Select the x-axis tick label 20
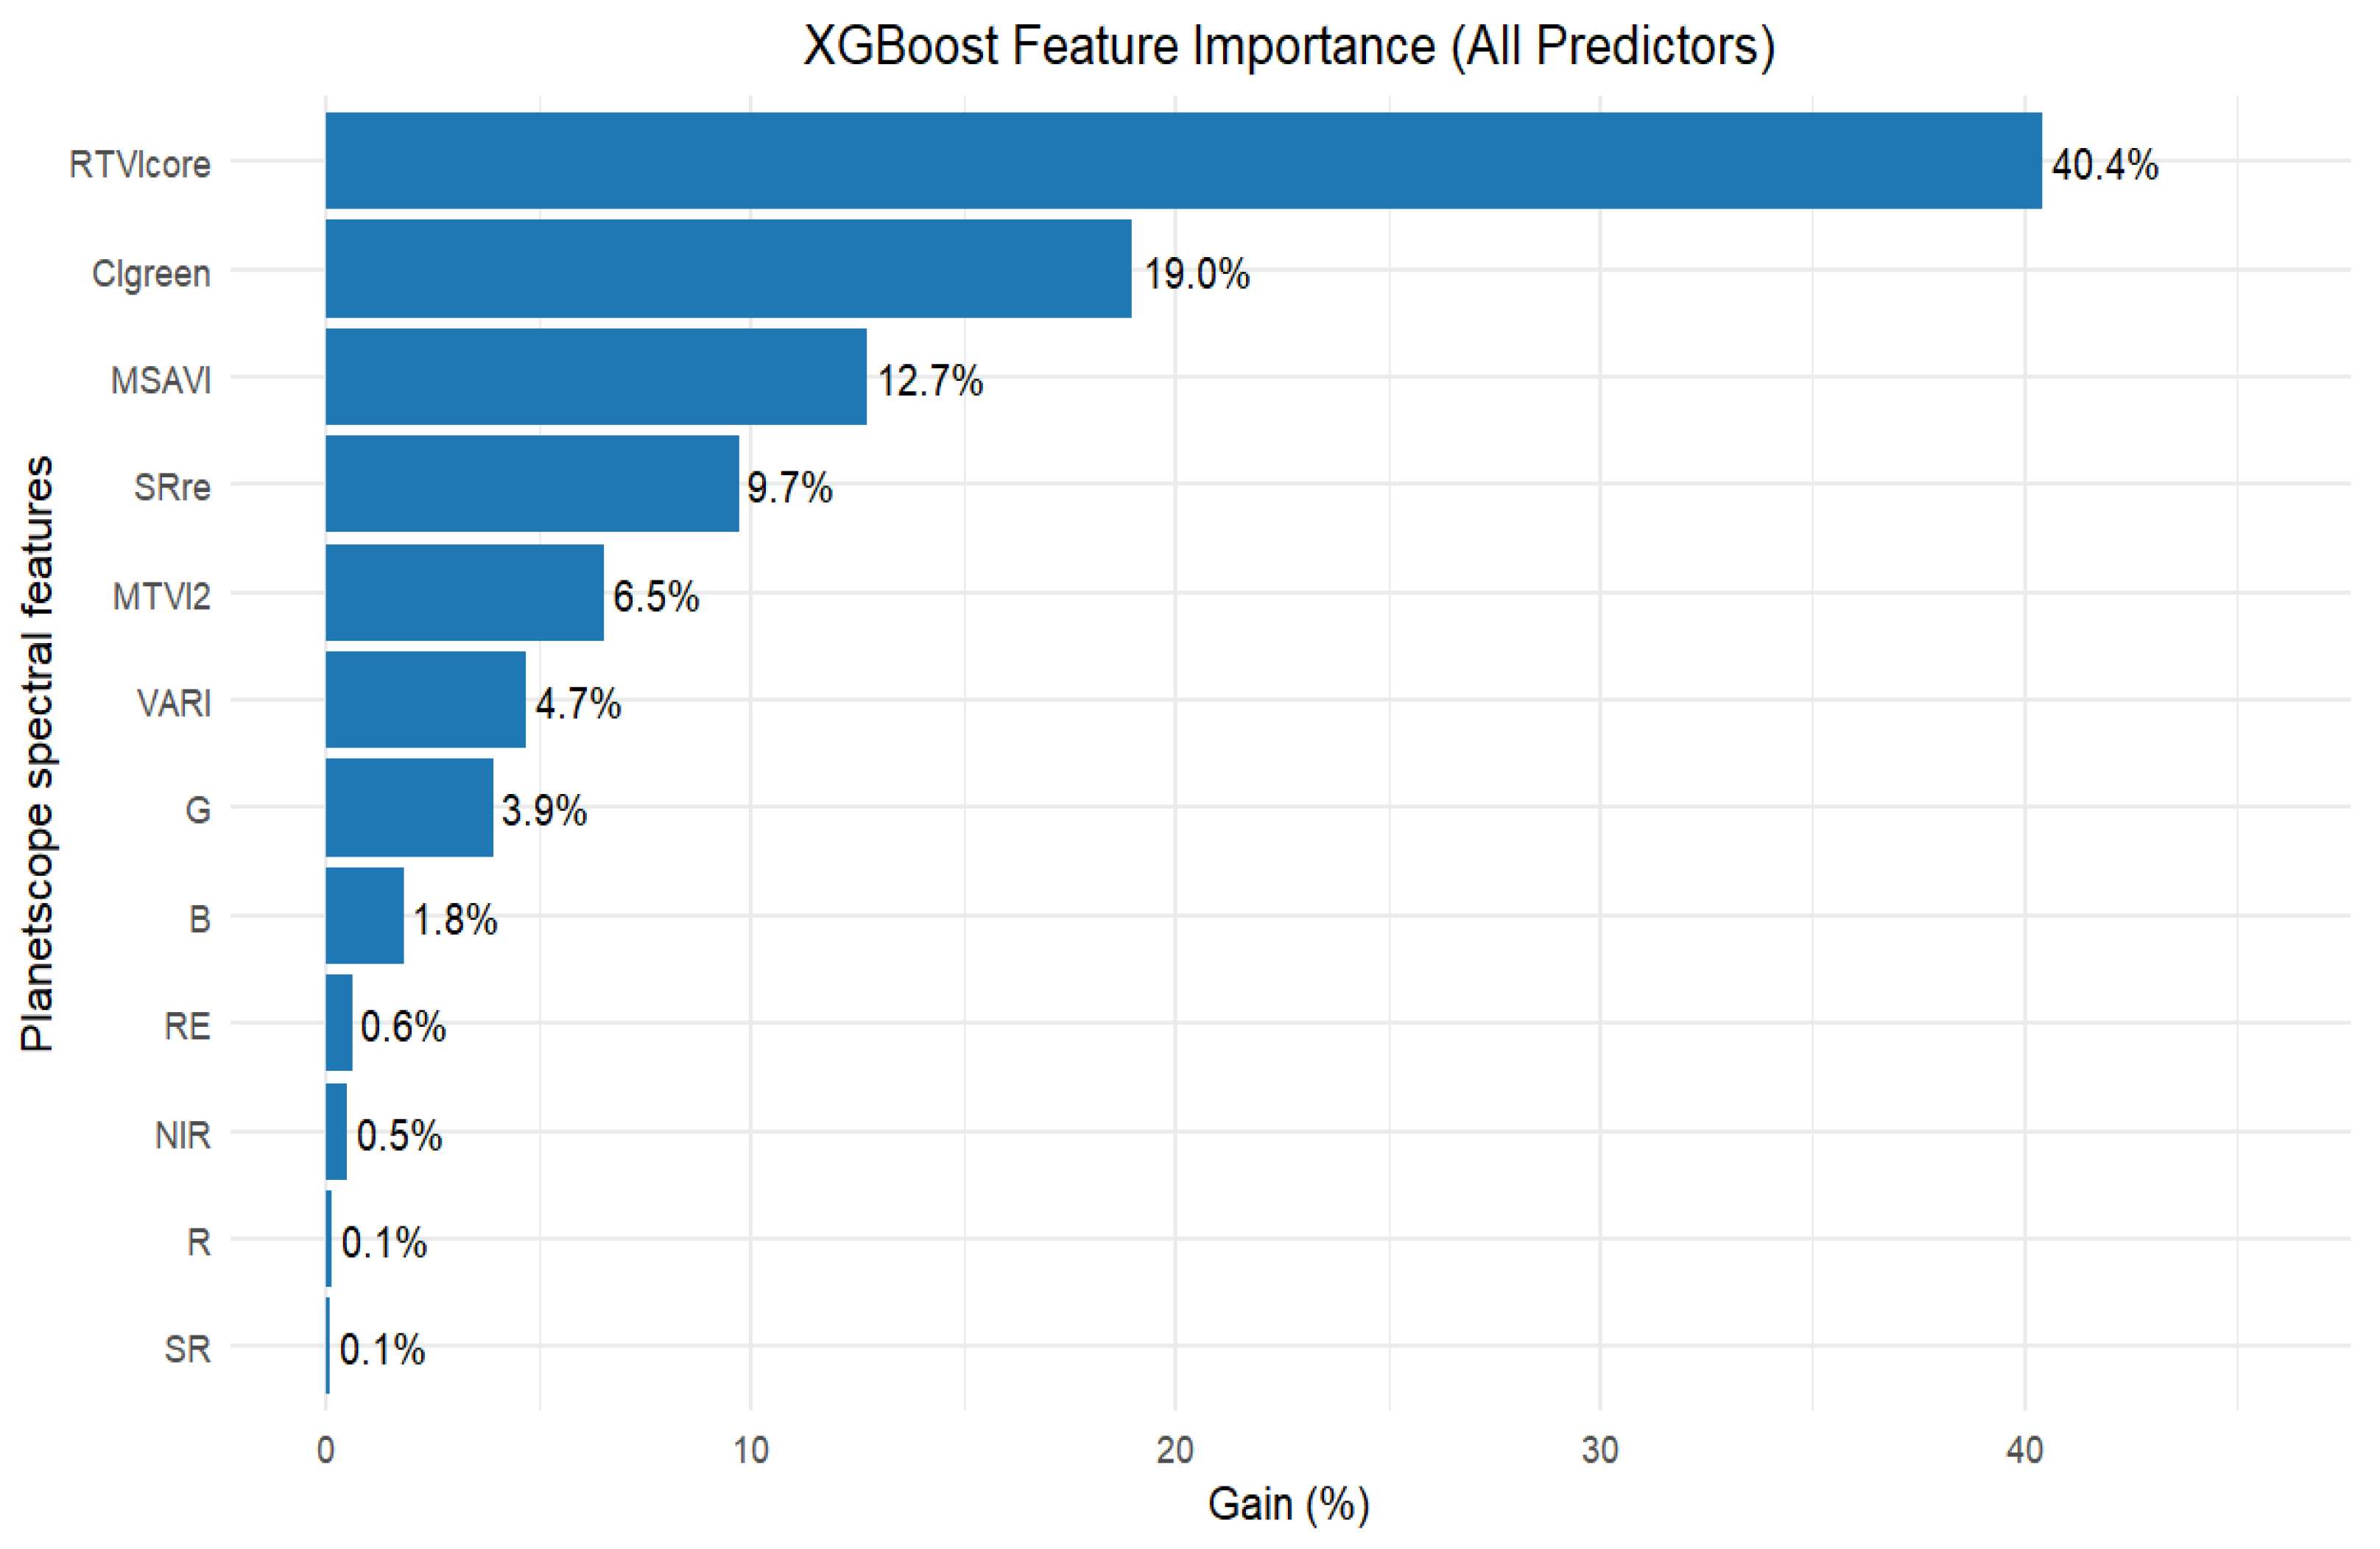The height and width of the screenshot is (1549, 2380). pos(1175,1451)
